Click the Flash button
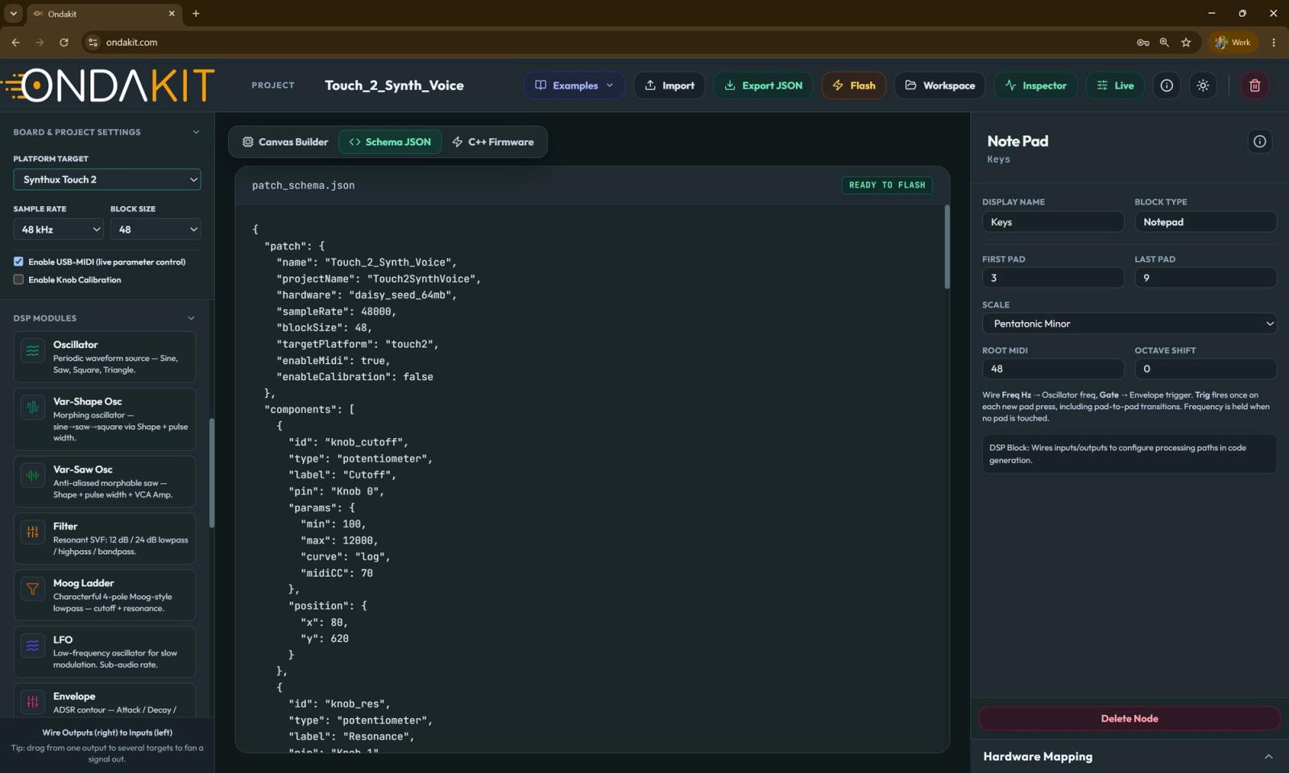The width and height of the screenshot is (1289, 773). (853, 85)
